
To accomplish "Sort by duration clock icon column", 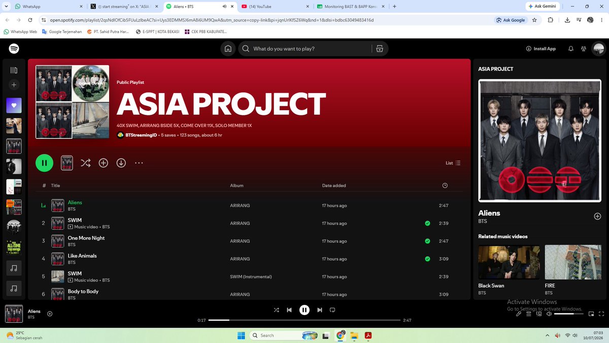I will coord(445,185).
